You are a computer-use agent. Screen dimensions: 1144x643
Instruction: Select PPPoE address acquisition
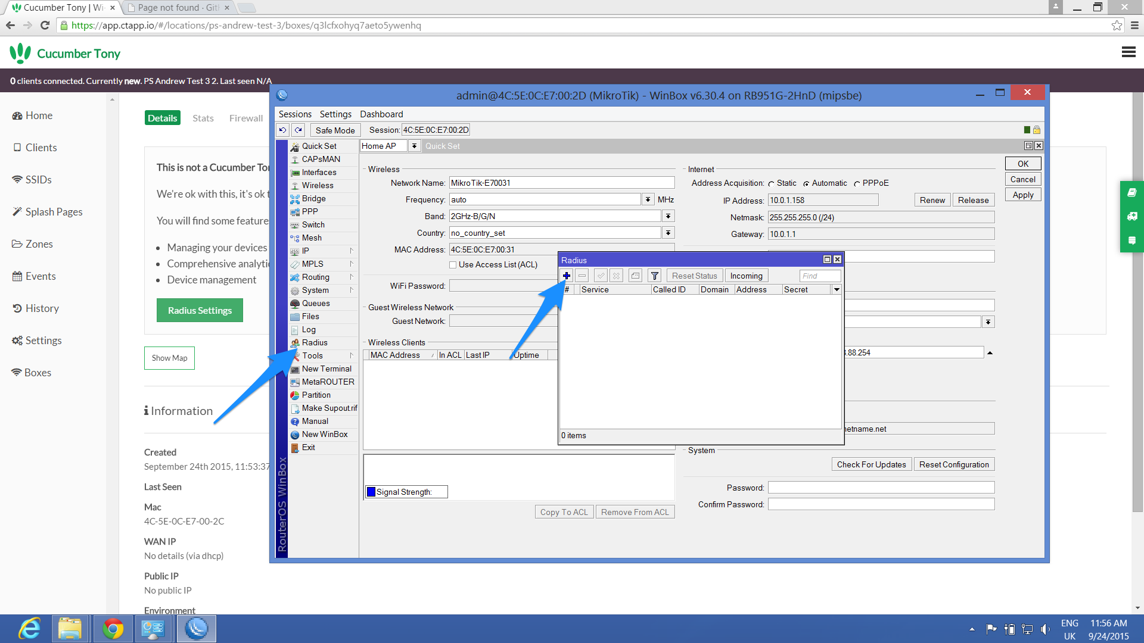tap(857, 183)
